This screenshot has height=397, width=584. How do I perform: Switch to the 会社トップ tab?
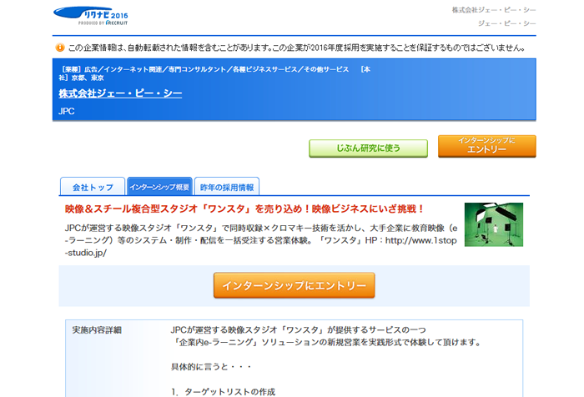pos(93,187)
